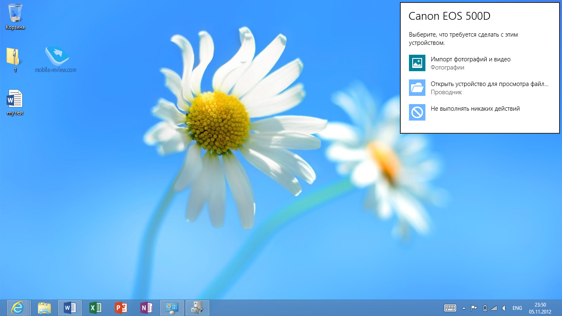Click the no-action prohibited circle icon
This screenshot has width=562, height=316.
pyautogui.click(x=417, y=112)
